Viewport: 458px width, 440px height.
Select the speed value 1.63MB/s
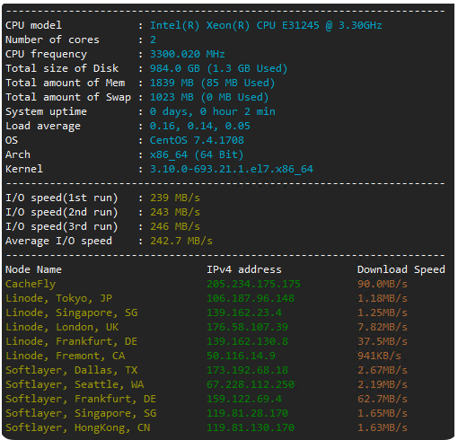click(x=383, y=427)
